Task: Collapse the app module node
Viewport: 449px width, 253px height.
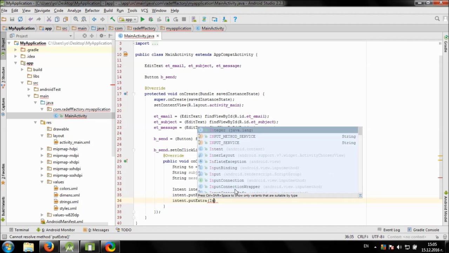Action: [15, 63]
